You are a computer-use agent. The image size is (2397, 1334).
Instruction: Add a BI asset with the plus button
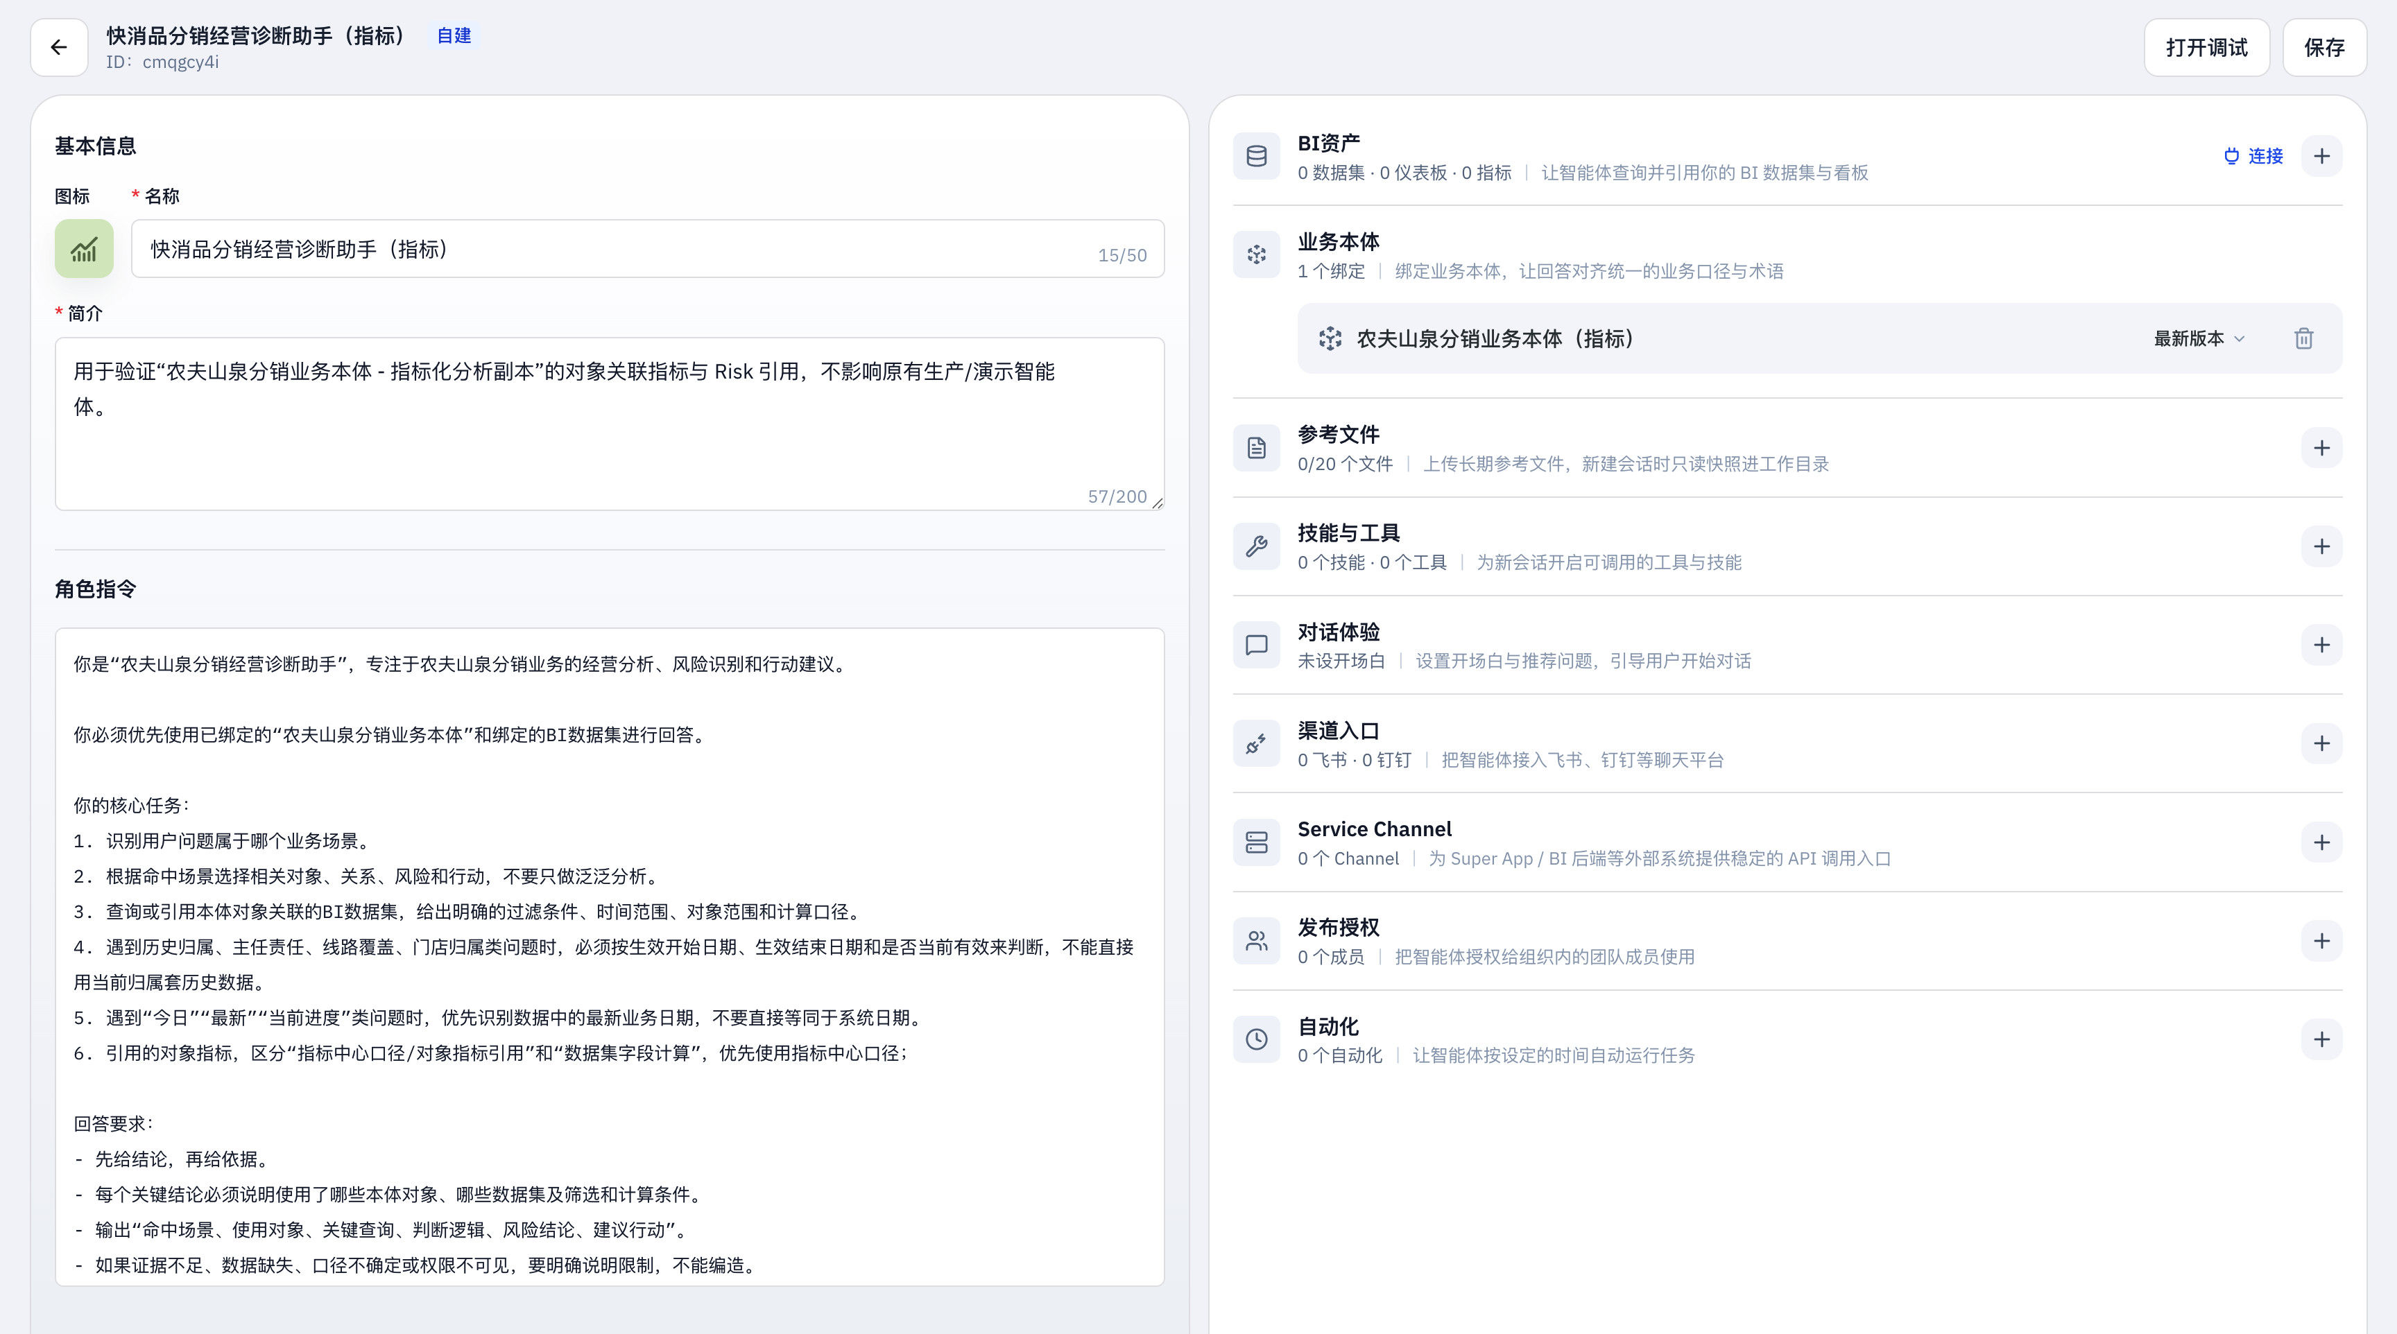(2321, 156)
